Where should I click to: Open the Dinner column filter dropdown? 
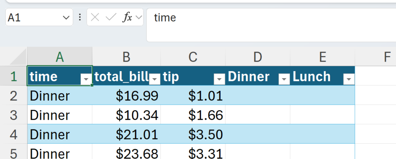[x=284, y=79]
